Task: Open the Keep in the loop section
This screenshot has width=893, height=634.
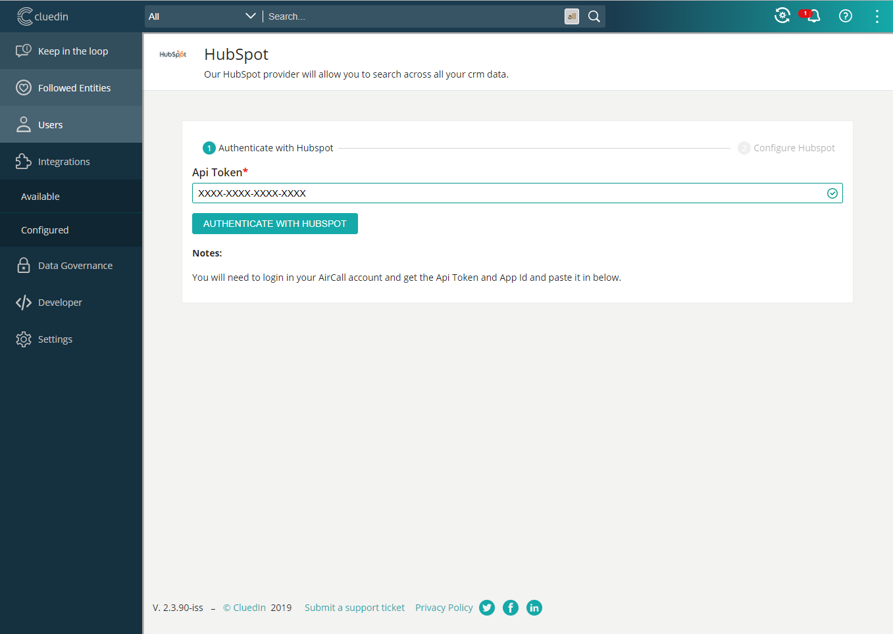Action: click(x=71, y=51)
